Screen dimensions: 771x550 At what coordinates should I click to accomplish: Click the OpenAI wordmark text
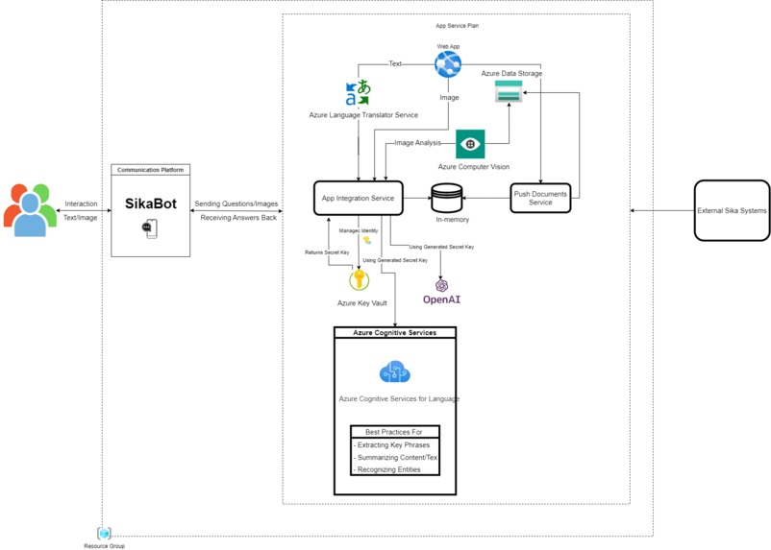441,299
